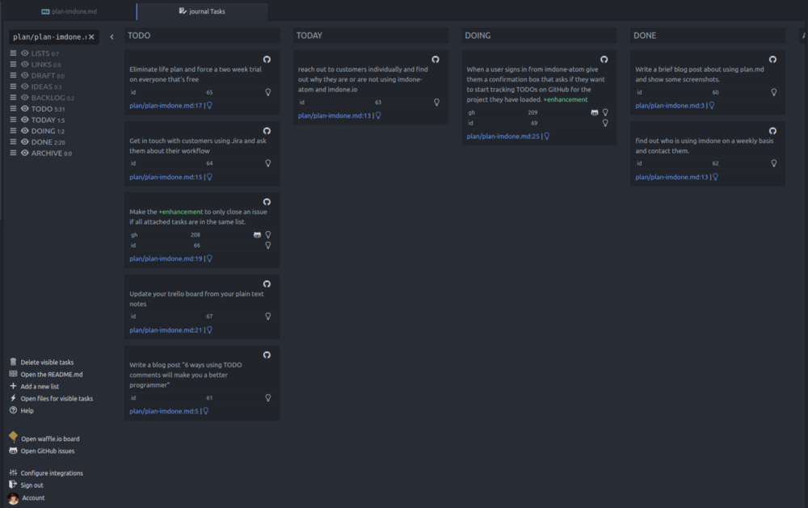Screen dimensions: 808x508
Task: Toggle visibility of the BACKLOG list
Action: coord(23,97)
